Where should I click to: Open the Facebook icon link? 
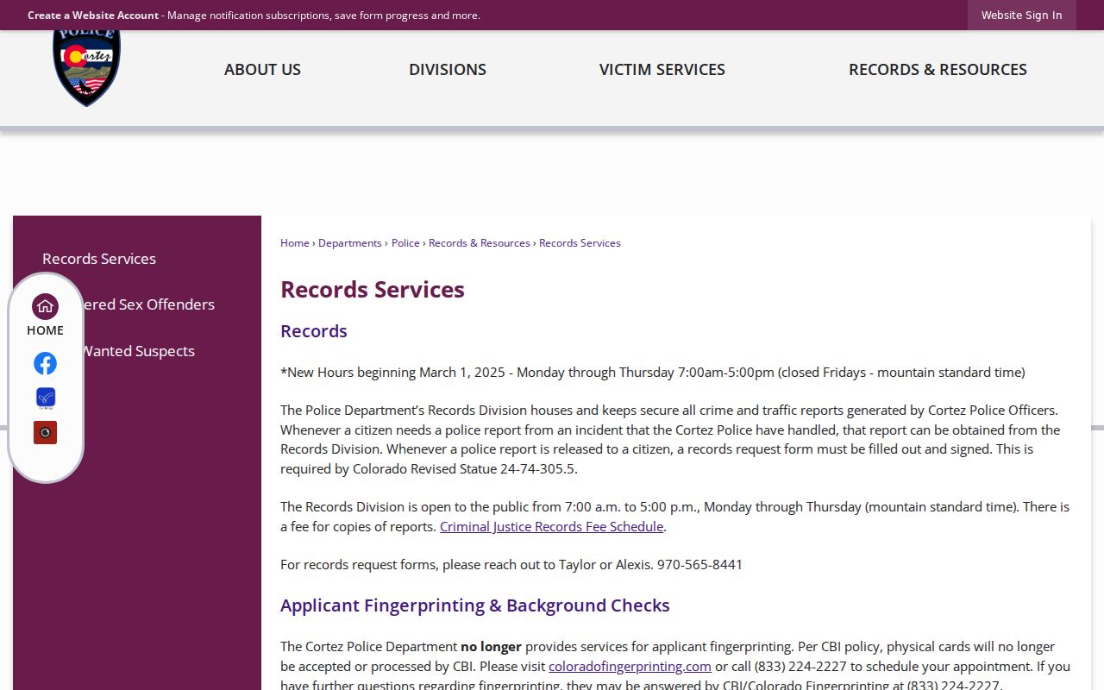point(45,363)
